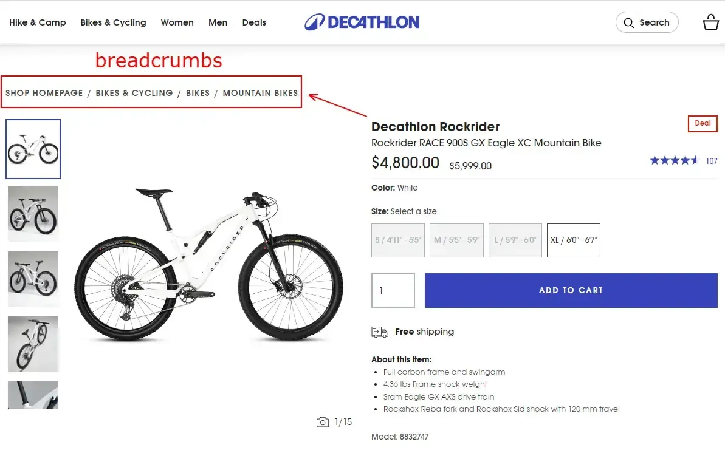725x456 pixels.
Task: Open the Search field
Action: click(x=647, y=22)
